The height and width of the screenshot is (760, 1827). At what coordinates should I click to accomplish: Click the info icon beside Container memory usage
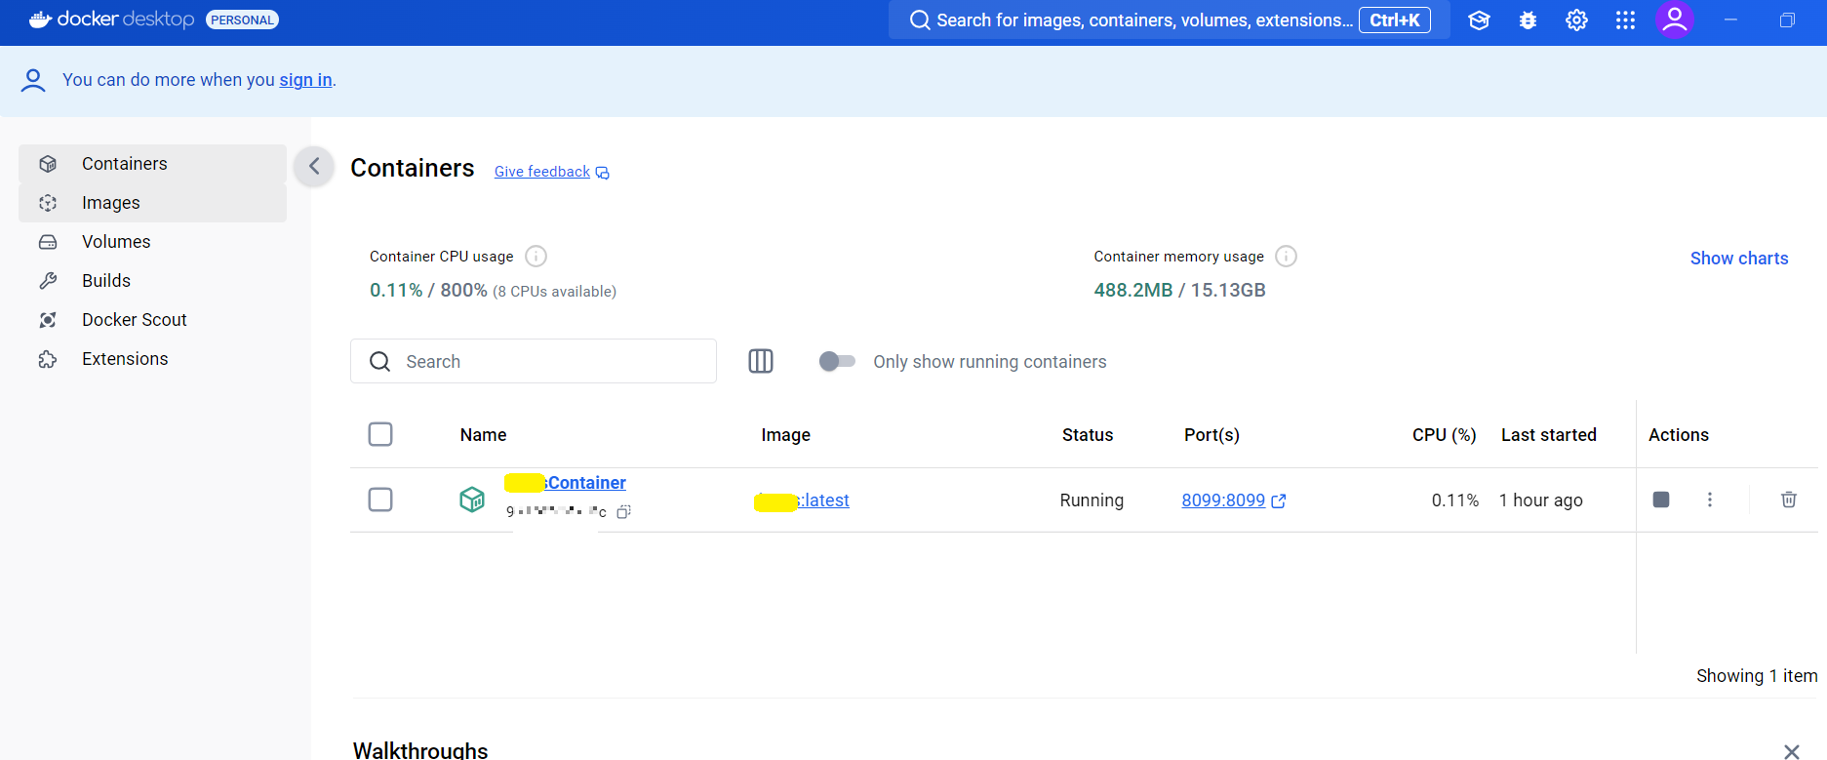[x=1287, y=257]
